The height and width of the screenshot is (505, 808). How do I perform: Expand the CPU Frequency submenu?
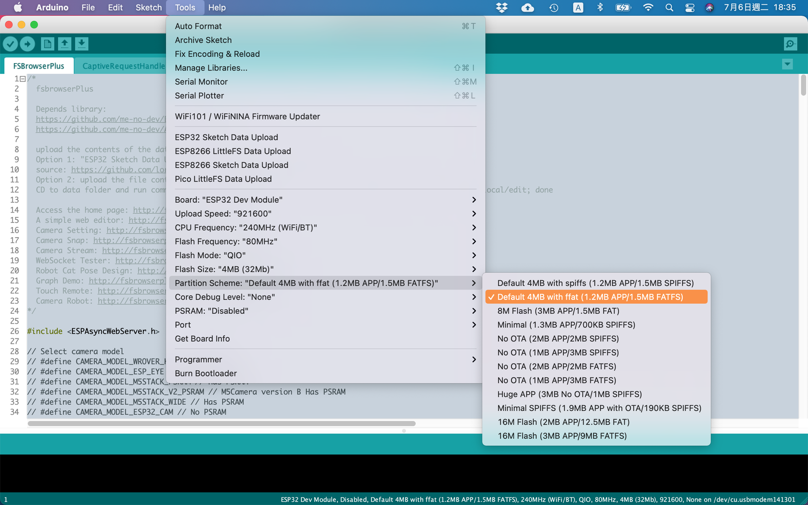pos(325,227)
